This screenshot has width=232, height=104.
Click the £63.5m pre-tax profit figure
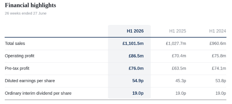[179, 68]
